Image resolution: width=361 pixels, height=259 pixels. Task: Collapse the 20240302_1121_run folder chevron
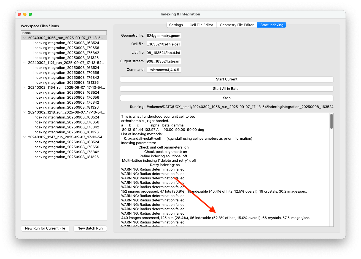(25, 63)
